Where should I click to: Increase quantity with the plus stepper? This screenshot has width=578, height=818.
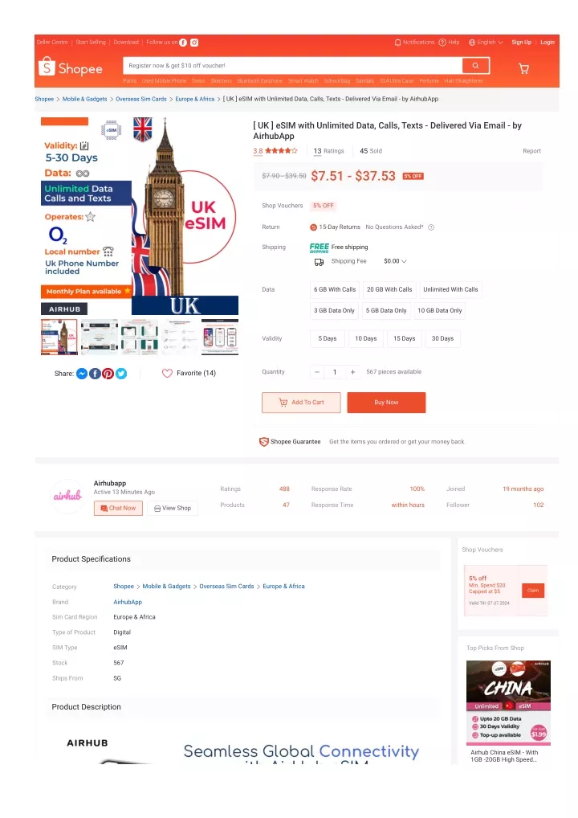(353, 372)
